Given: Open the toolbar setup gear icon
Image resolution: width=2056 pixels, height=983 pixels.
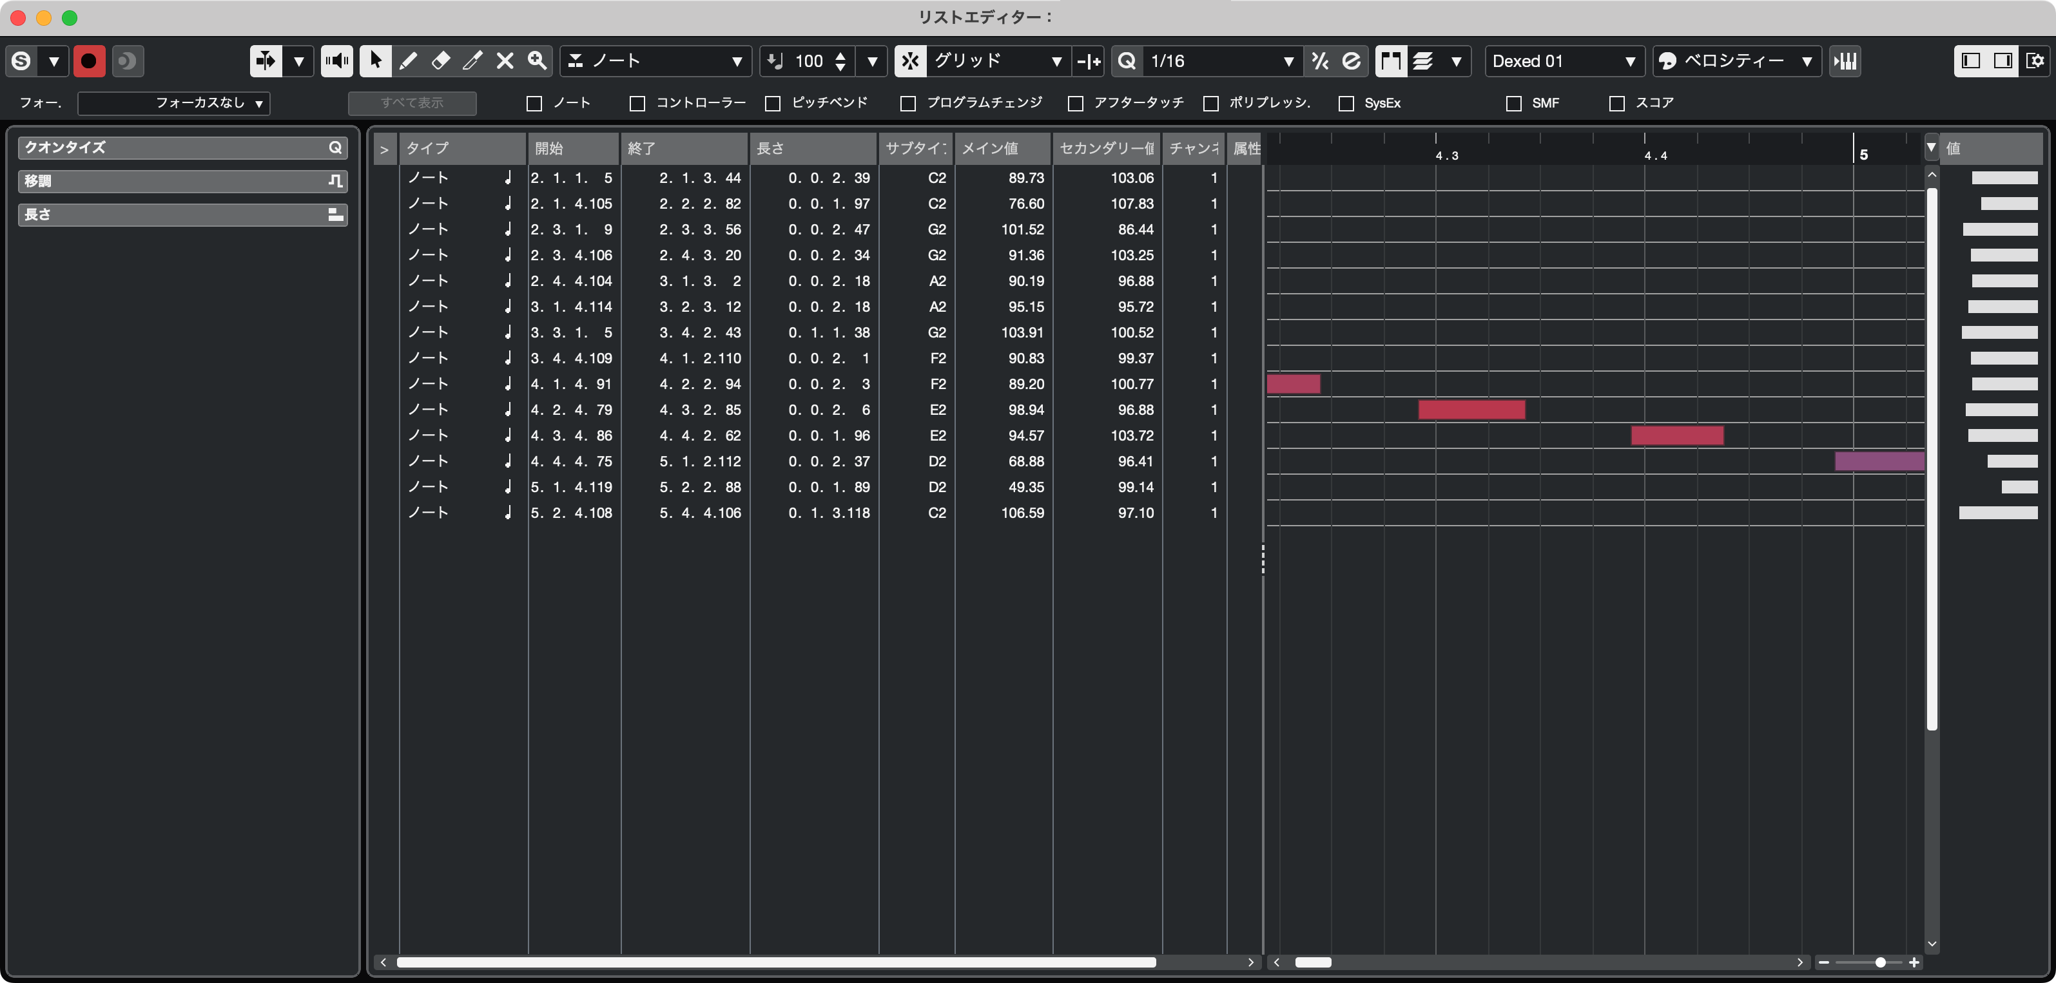Looking at the screenshot, I should pyautogui.click(x=2035, y=61).
